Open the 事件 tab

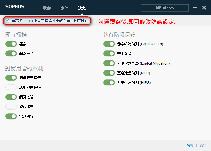[64, 8]
